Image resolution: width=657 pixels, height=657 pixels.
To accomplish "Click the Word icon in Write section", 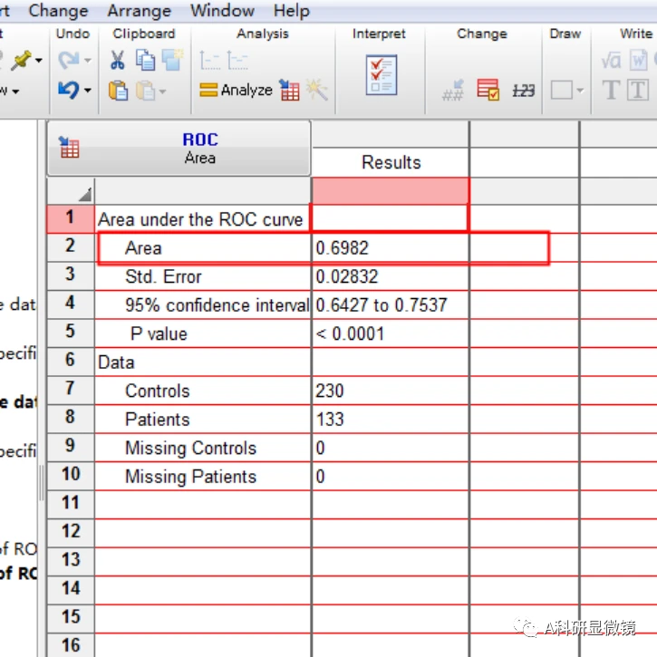I will pyautogui.click(x=639, y=61).
